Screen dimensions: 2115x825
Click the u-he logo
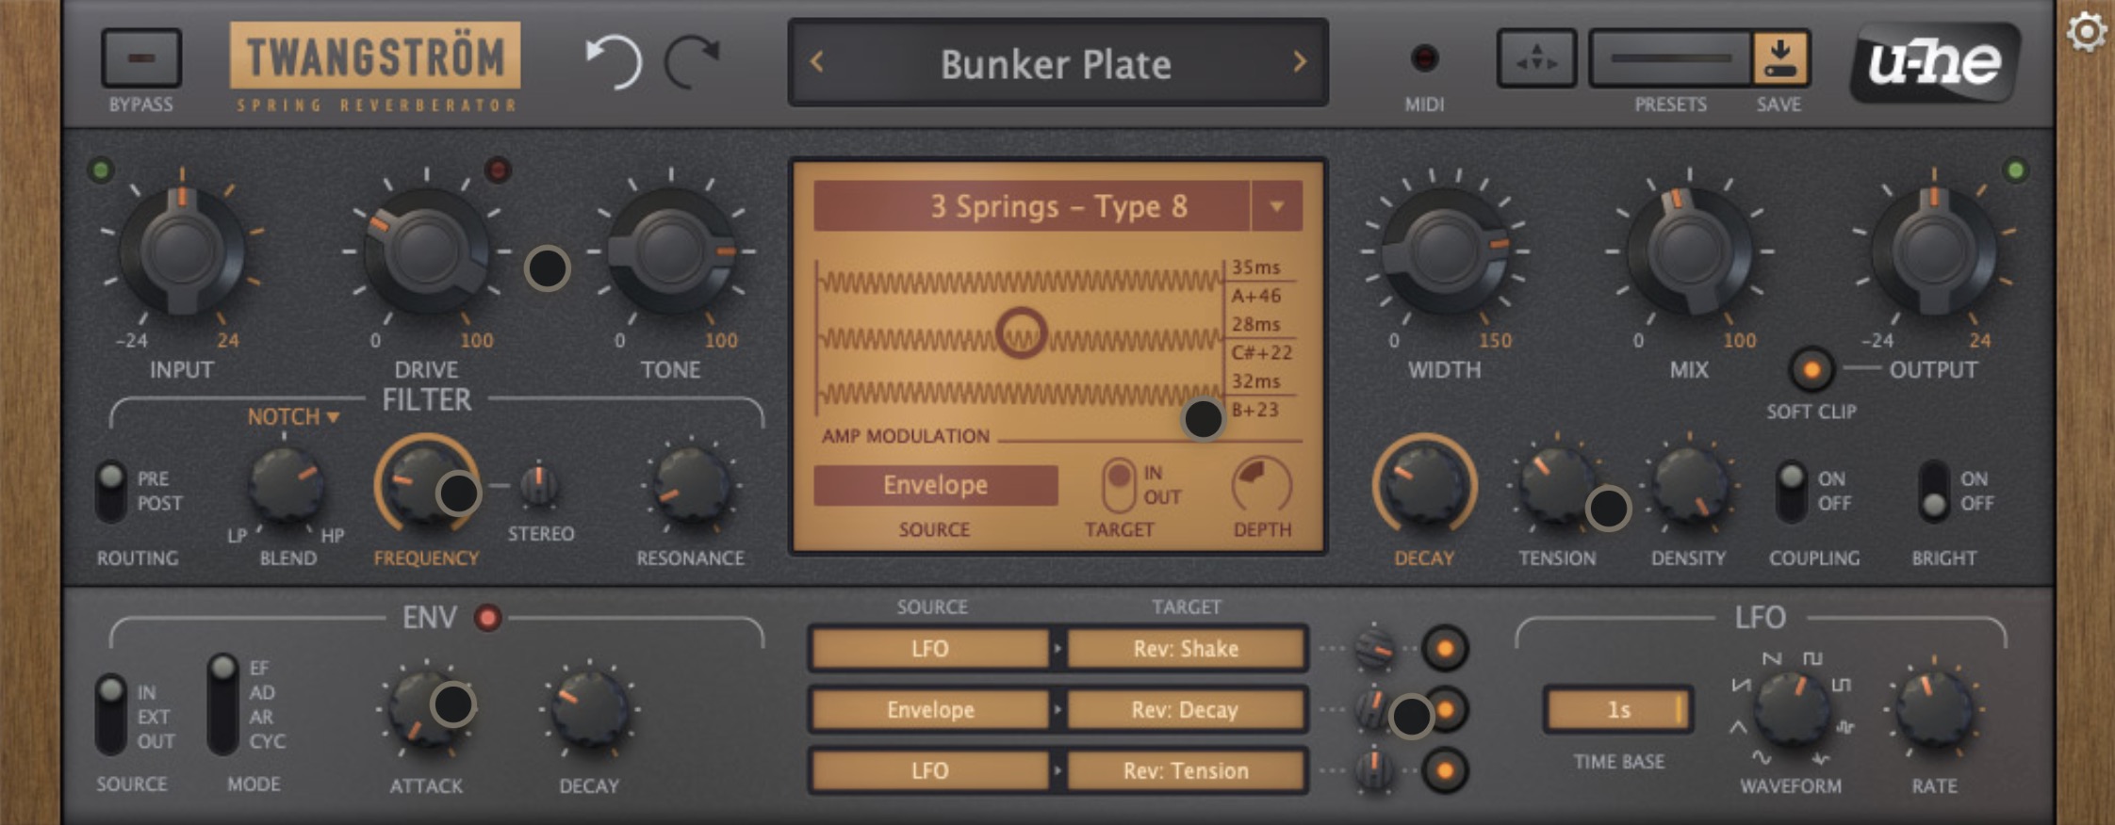[1934, 62]
